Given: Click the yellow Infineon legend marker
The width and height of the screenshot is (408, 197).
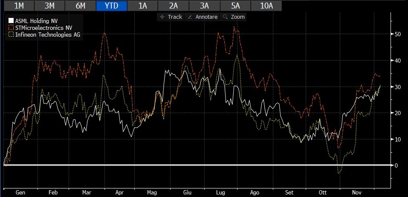Looking at the screenshot, I should 11,34.
